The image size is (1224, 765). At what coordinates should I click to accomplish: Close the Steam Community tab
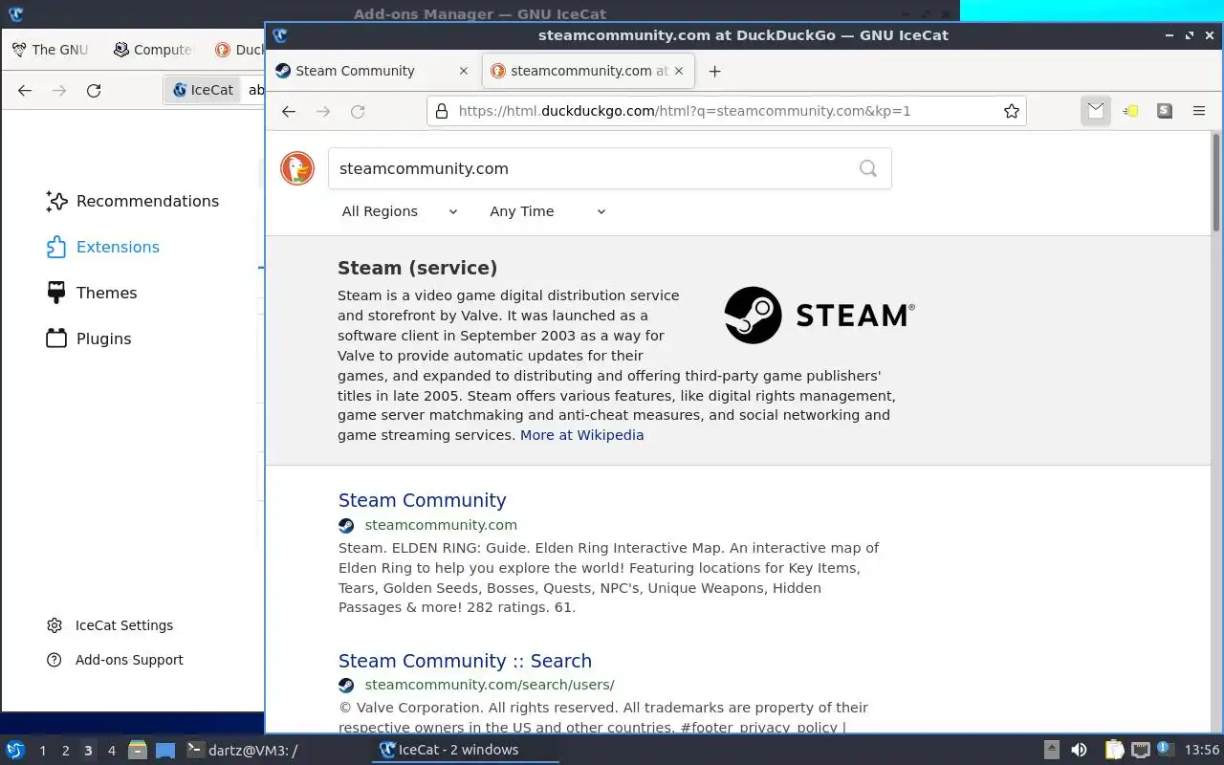pyautogui.click(x=464, y=71)
